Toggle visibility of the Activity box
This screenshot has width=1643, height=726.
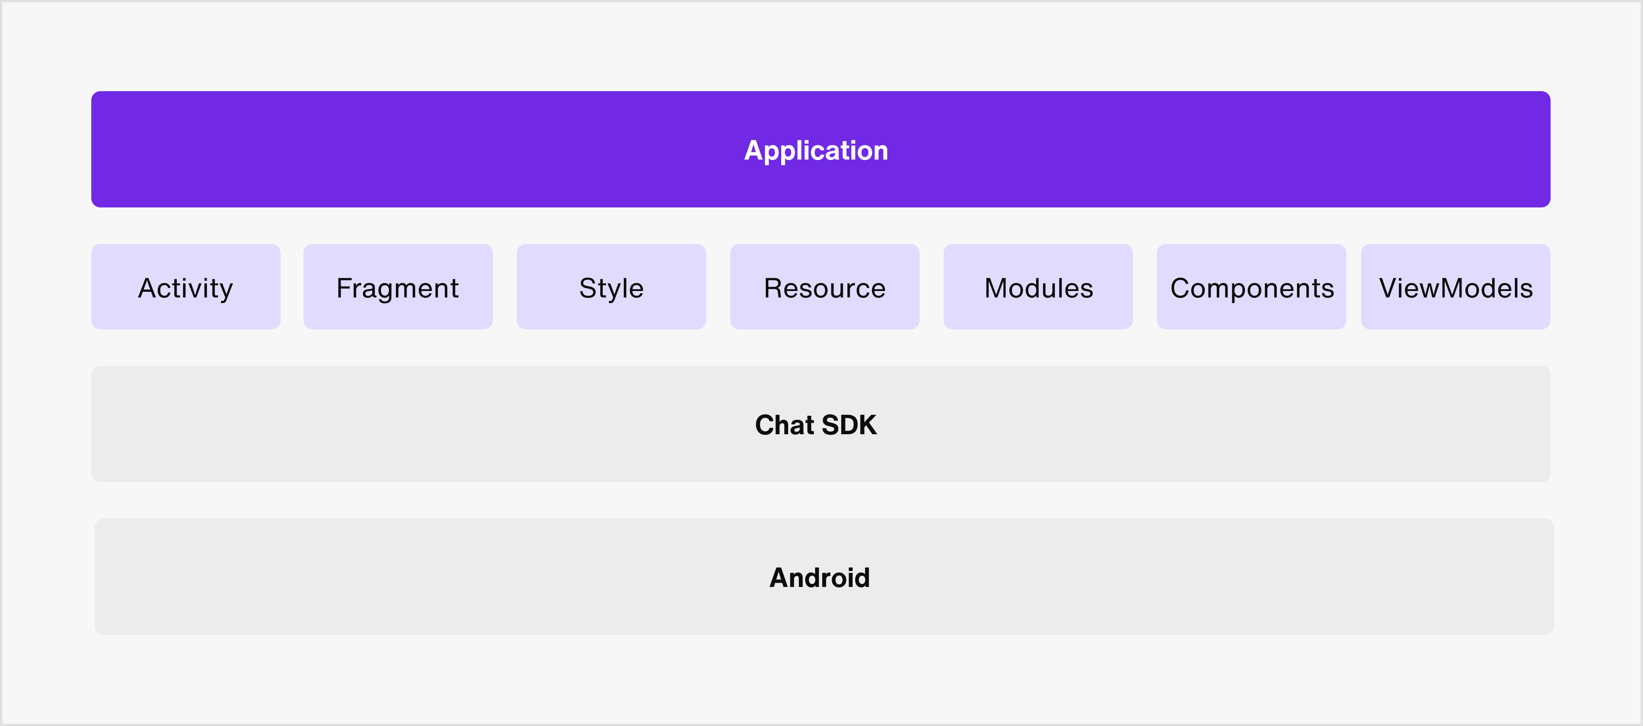point(186,286)
